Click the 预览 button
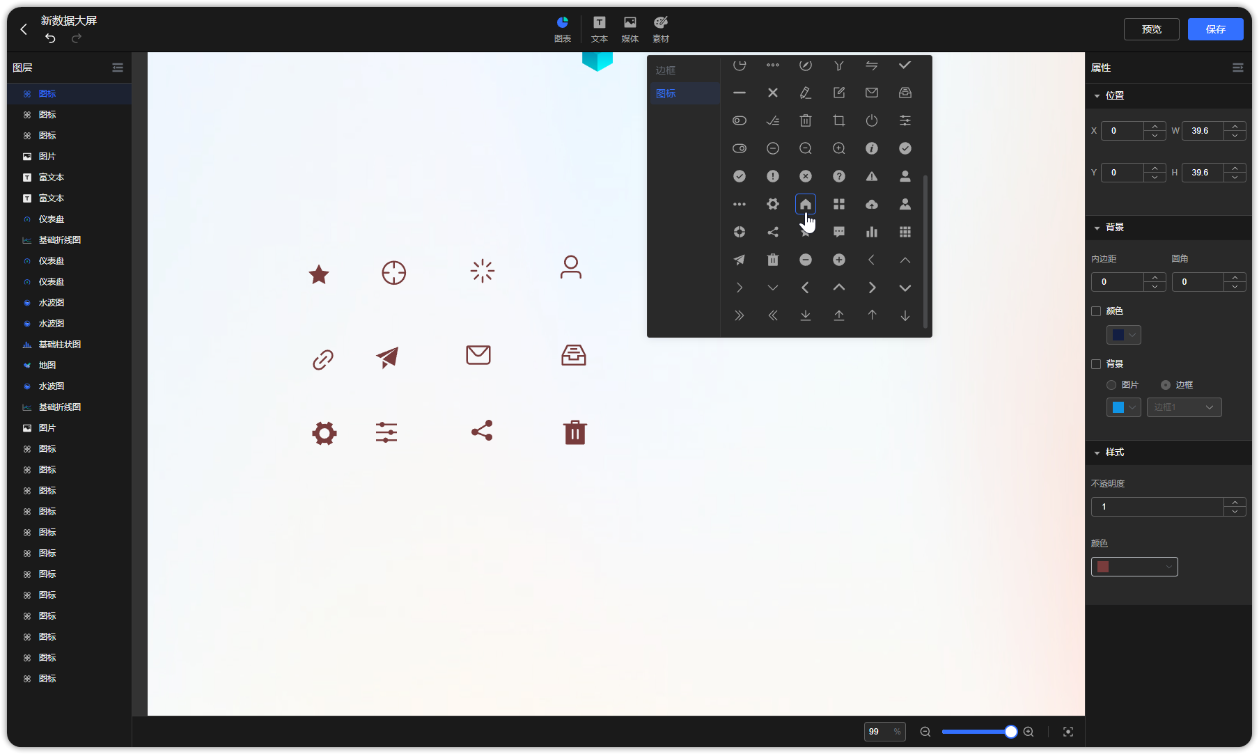This screenshot has height=754, width=1259. [x=1151, y=29]
